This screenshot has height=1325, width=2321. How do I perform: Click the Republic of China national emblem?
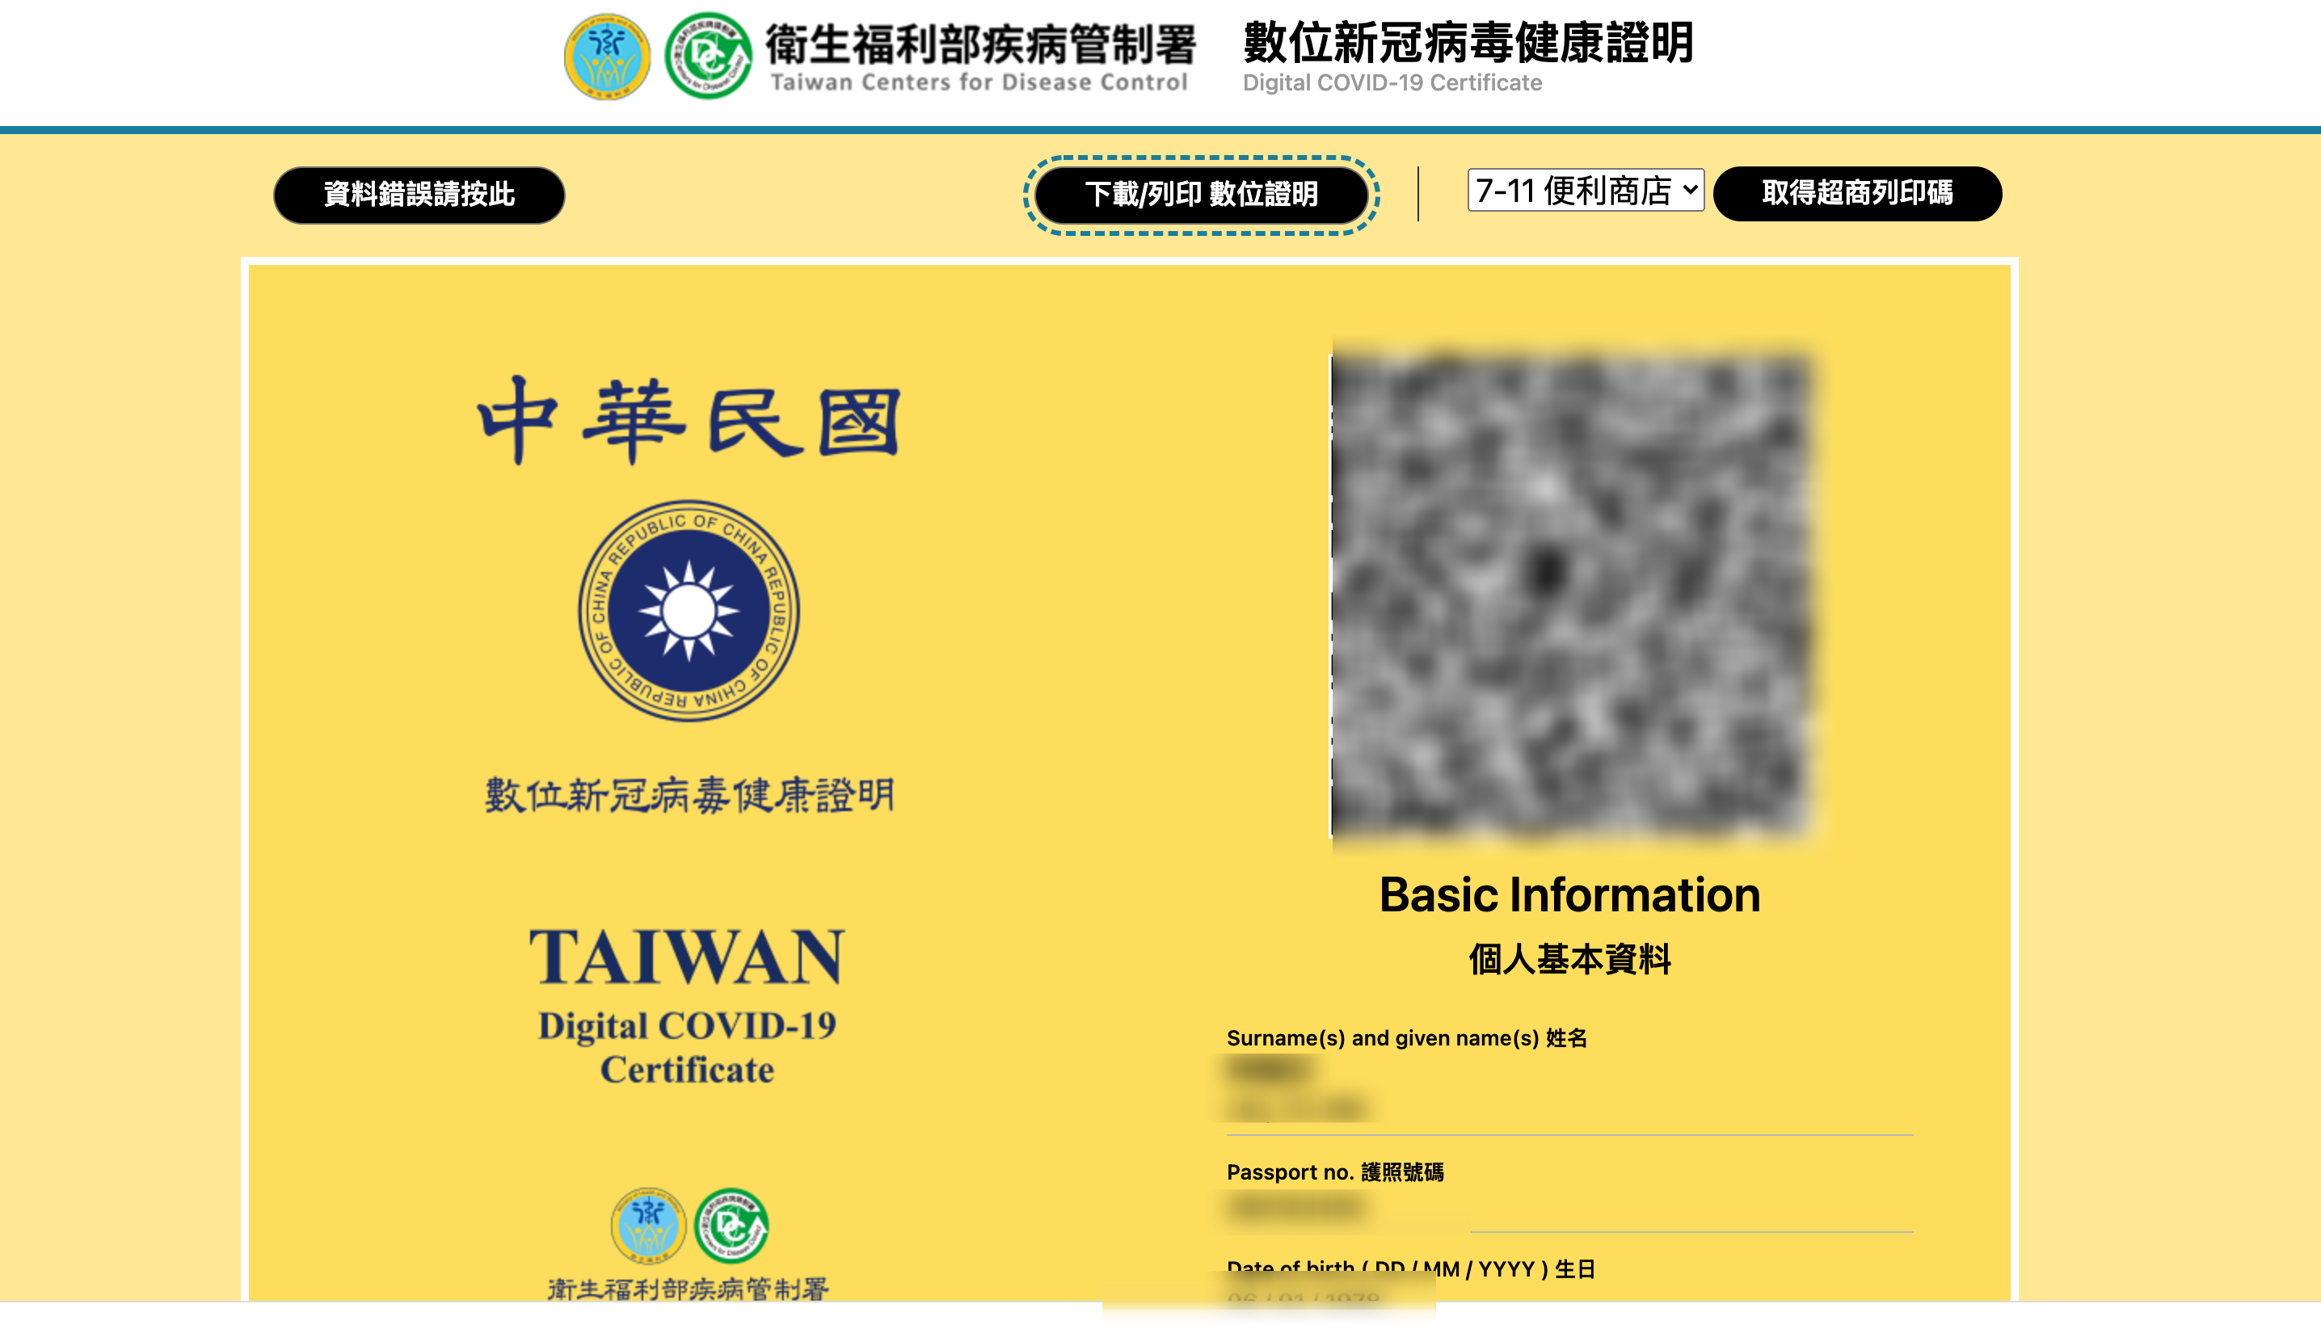(689, 610)
